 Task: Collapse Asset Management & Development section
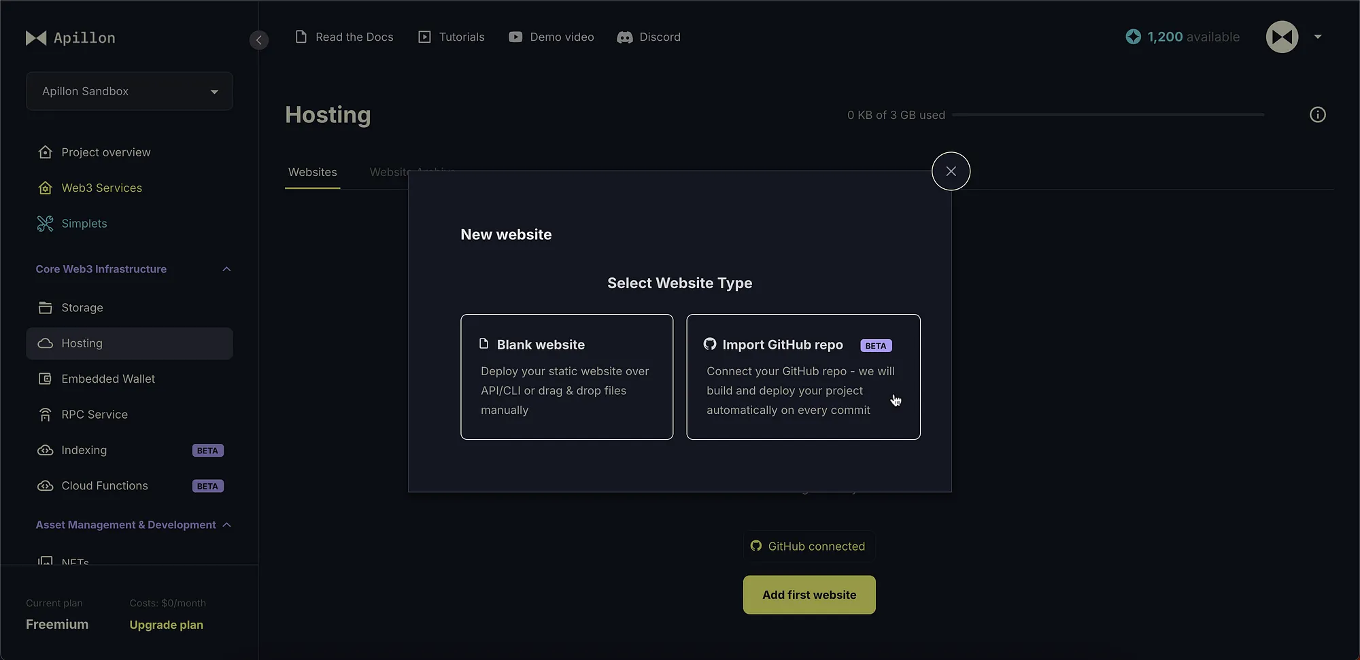[226, 525]
